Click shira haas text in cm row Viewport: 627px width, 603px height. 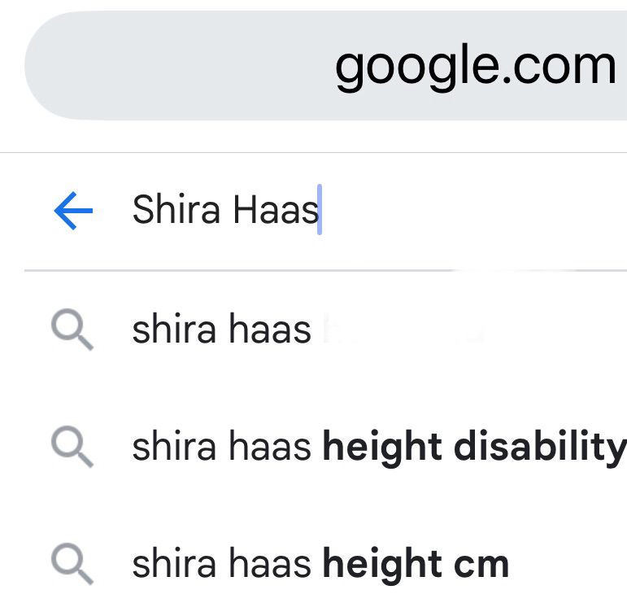coord(221,563)
